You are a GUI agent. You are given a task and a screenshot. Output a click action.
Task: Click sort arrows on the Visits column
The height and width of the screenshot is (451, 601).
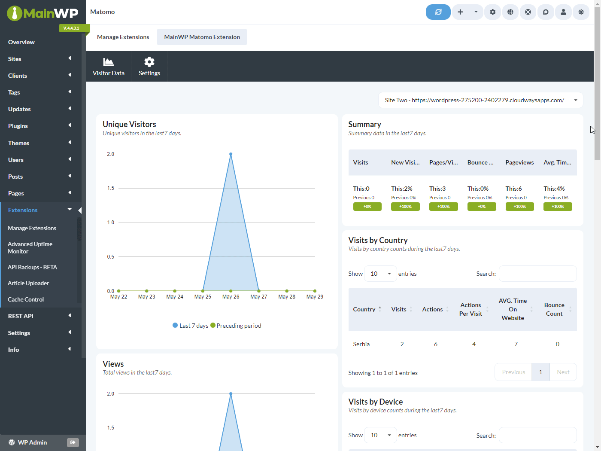411,309
